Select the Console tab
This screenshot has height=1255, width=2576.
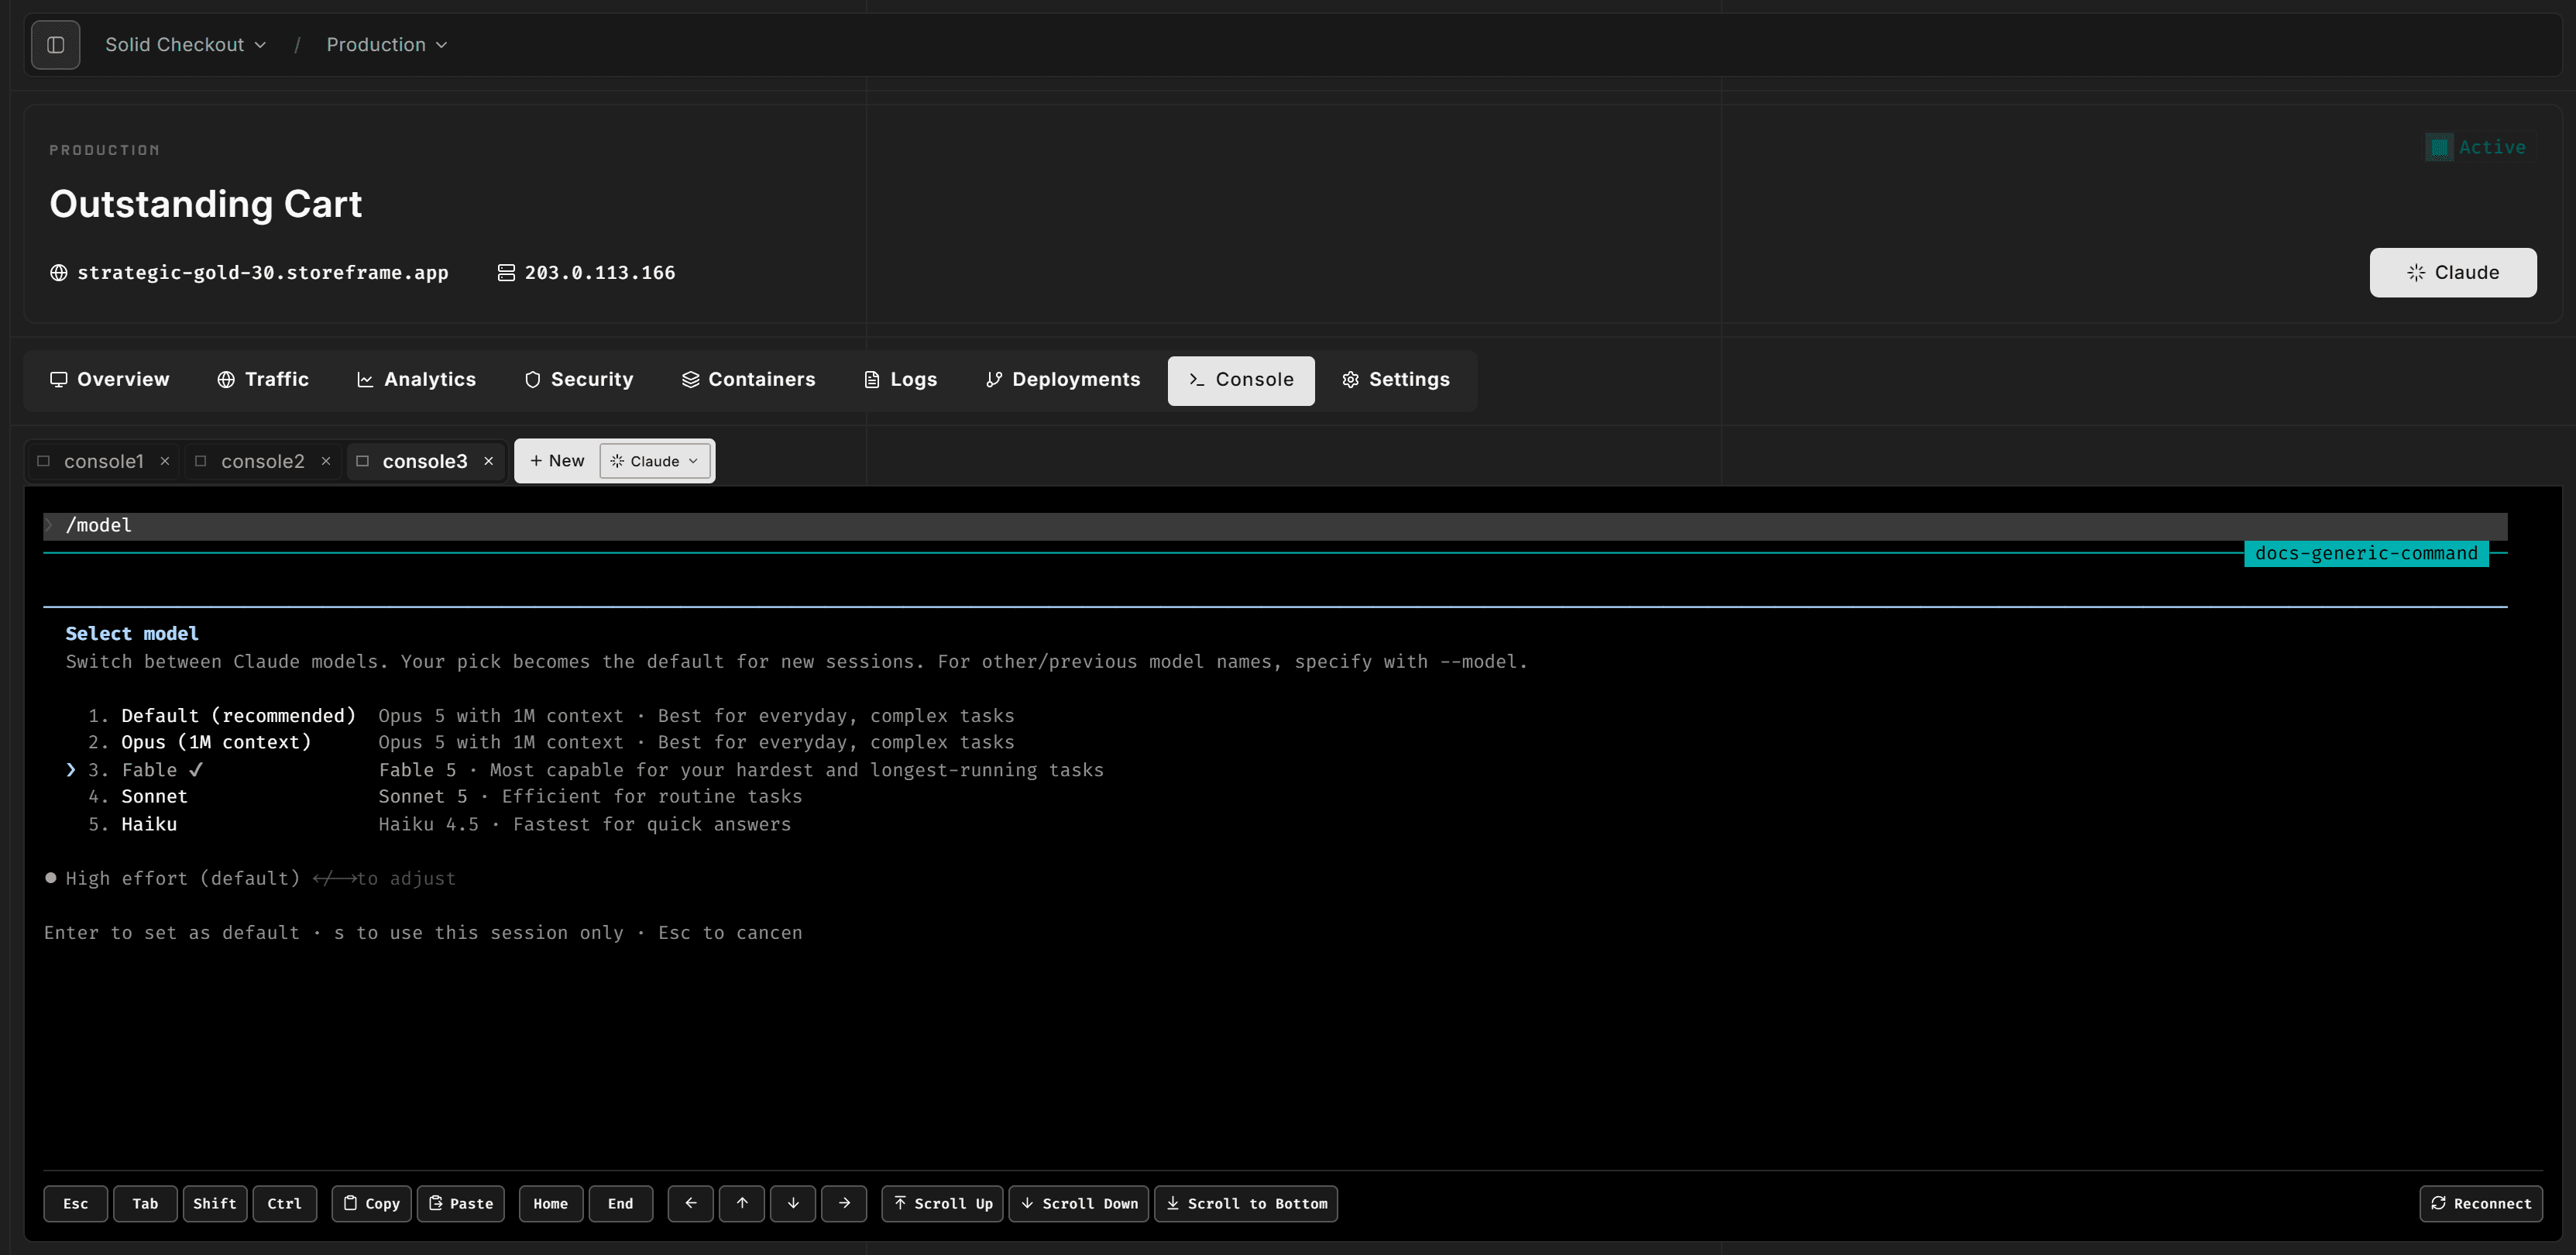(x=1241, y=380)
